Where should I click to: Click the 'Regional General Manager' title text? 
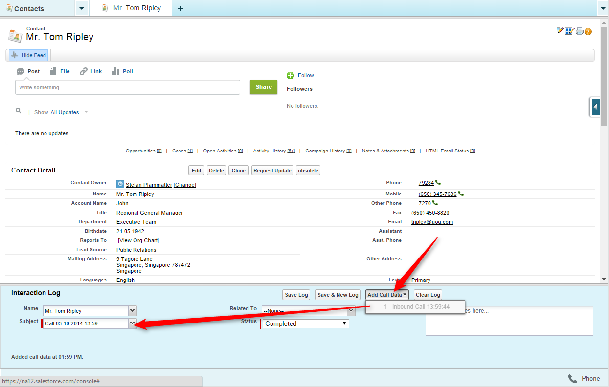pyautogui.click(x=150, y=213)
